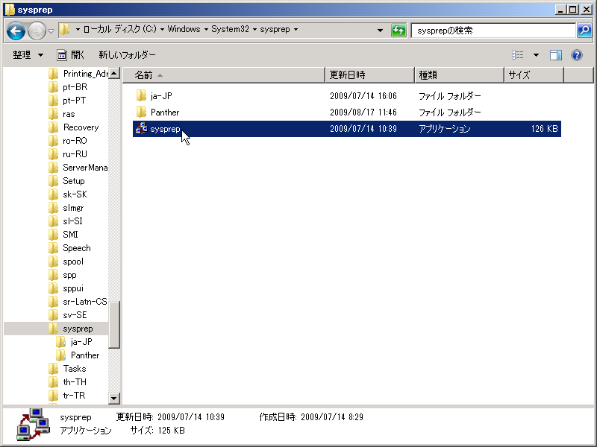
Task: Click the change view layout icon
Action: [518, 55]
